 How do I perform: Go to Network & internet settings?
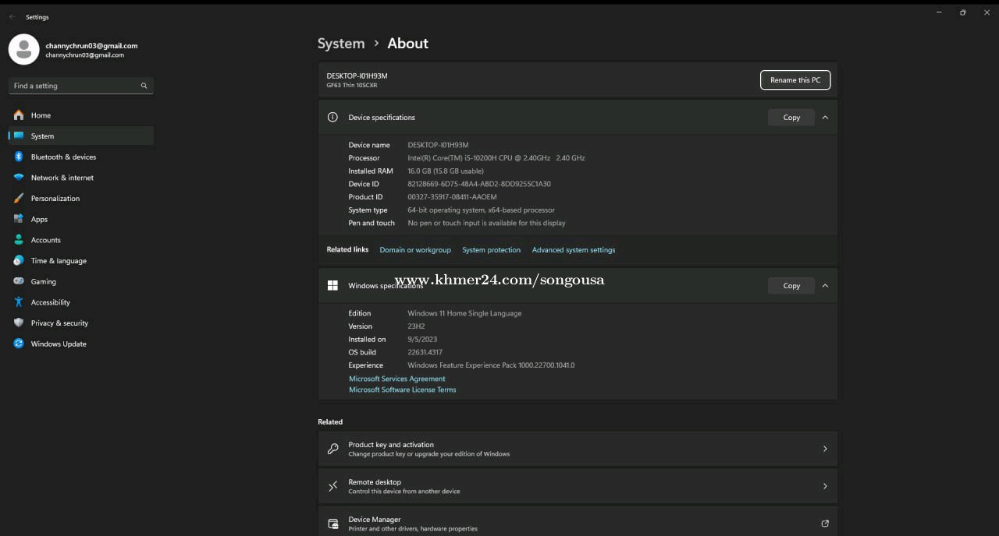point(81,178)
